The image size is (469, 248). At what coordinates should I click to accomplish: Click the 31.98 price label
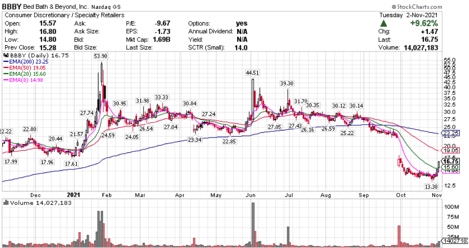(142, 101)
